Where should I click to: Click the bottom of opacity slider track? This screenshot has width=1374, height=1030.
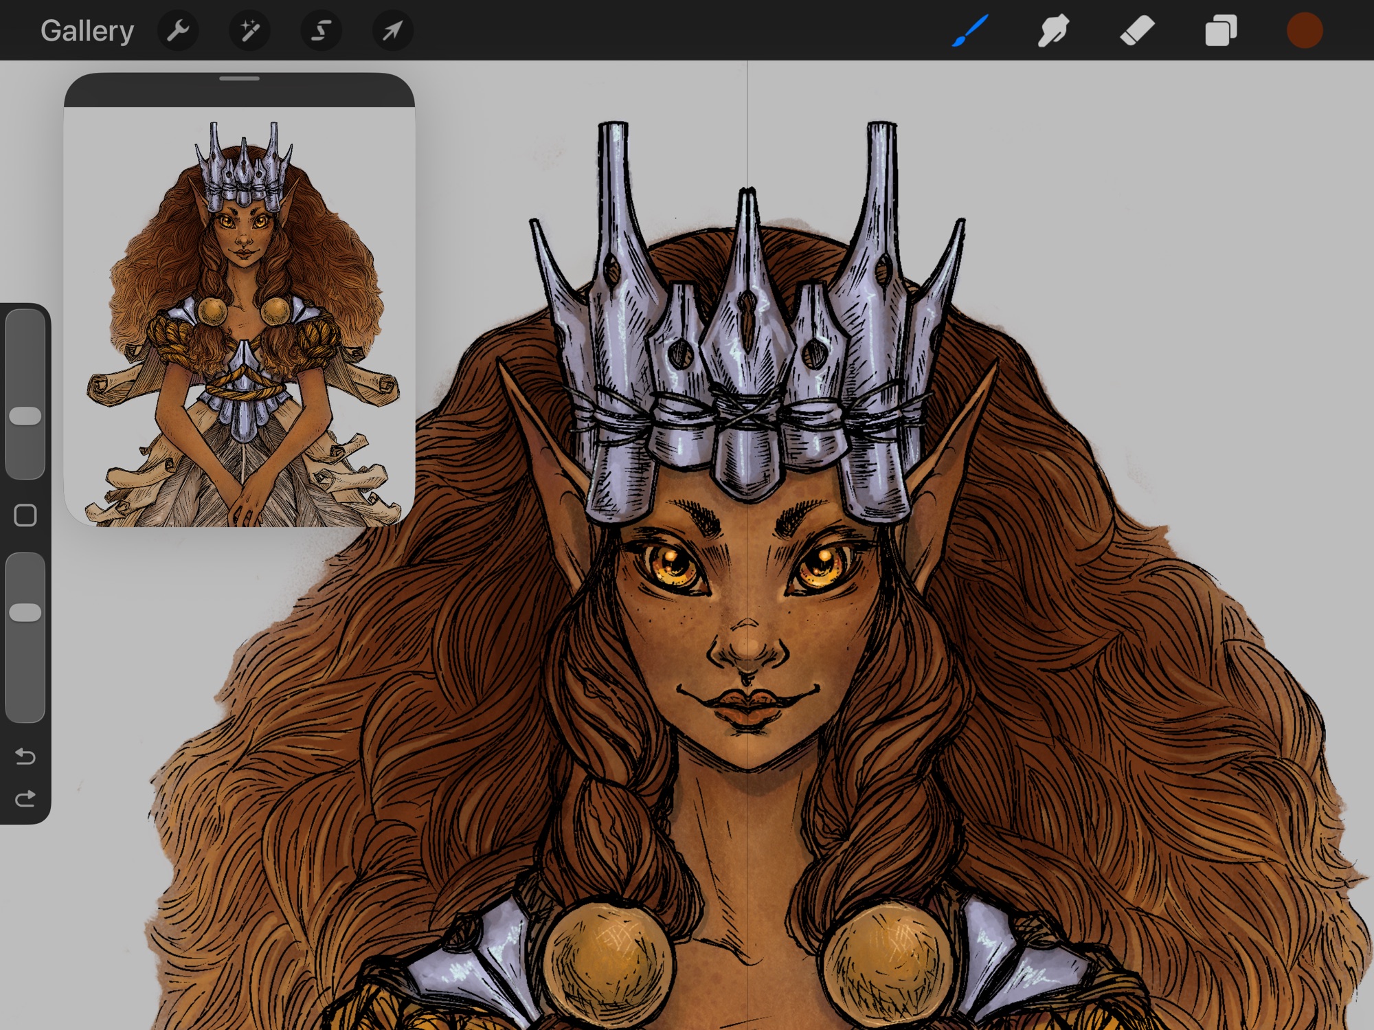[x=25, y=708]
